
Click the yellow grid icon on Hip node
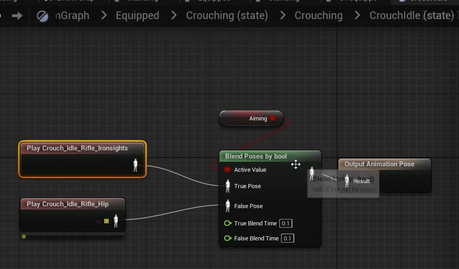coord(107,221)
